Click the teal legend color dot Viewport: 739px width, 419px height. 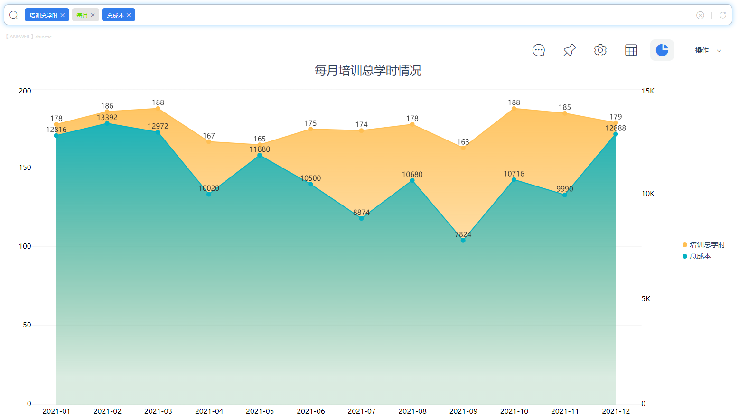[x=684, y=256]
